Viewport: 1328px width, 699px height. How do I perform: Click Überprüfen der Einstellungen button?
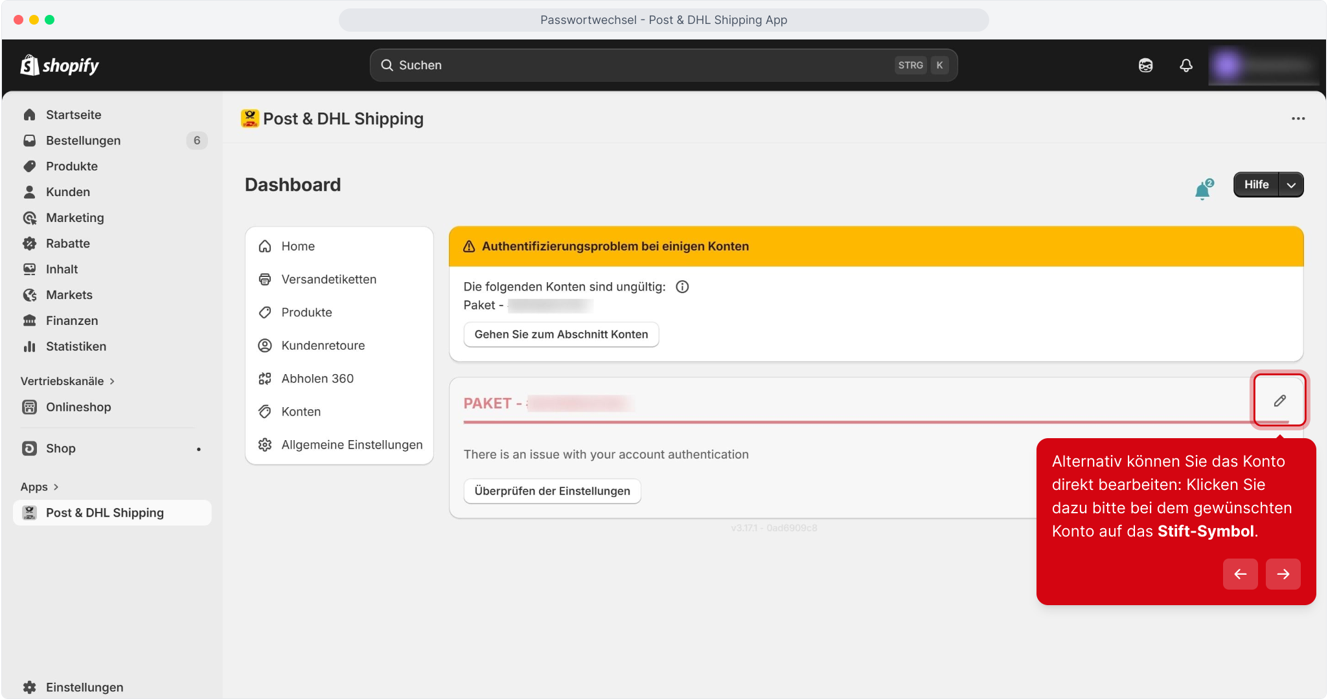coord(552,491)
